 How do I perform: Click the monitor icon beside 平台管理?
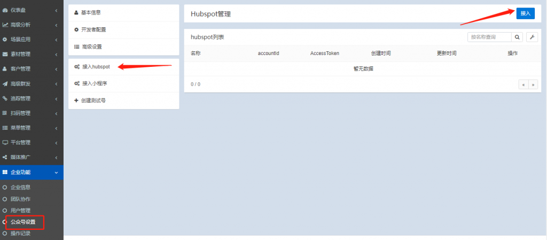coord(5,142)
